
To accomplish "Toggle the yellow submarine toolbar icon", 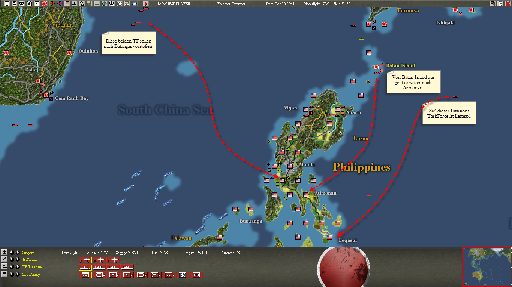I will pos(75,4).
